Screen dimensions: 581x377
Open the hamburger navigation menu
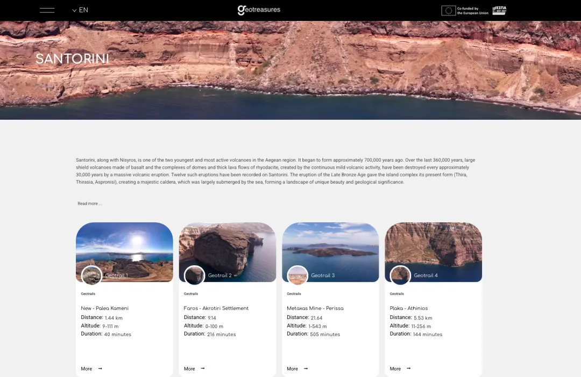click(x=47, y=10)
